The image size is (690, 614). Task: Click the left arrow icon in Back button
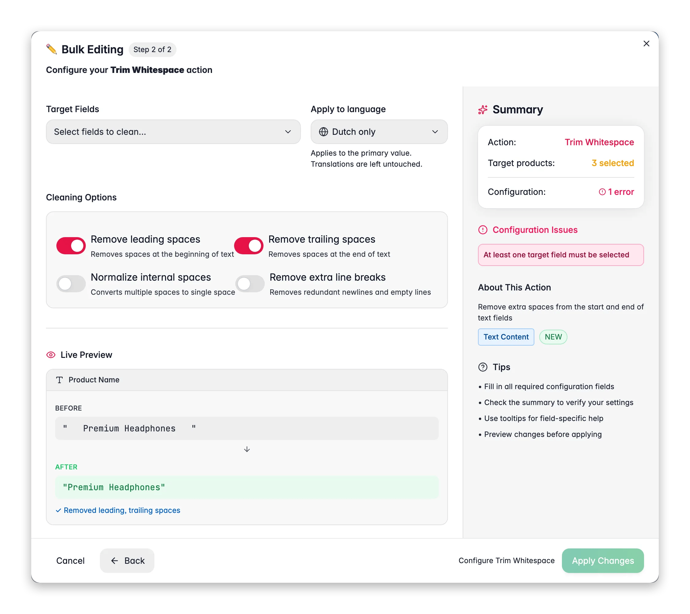114,561
